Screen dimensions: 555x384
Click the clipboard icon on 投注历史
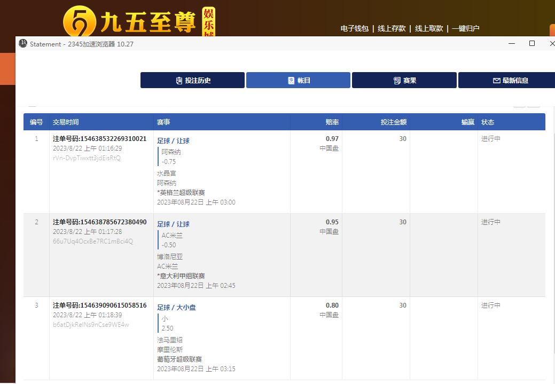179,81
